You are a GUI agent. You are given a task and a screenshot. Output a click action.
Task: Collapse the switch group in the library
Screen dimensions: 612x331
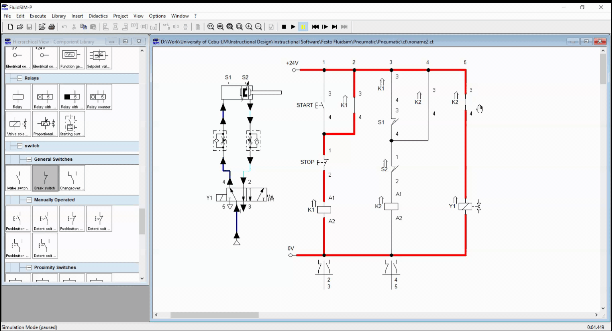click(x=19, y=146)
